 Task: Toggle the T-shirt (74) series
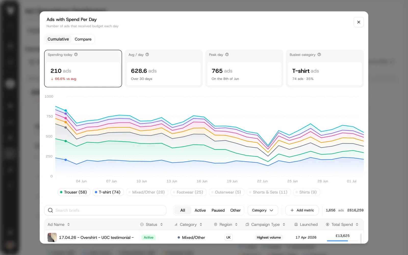(x=108, y=192)
